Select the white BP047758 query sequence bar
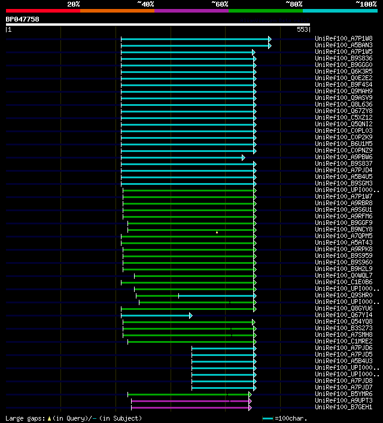 click(158, 25)
